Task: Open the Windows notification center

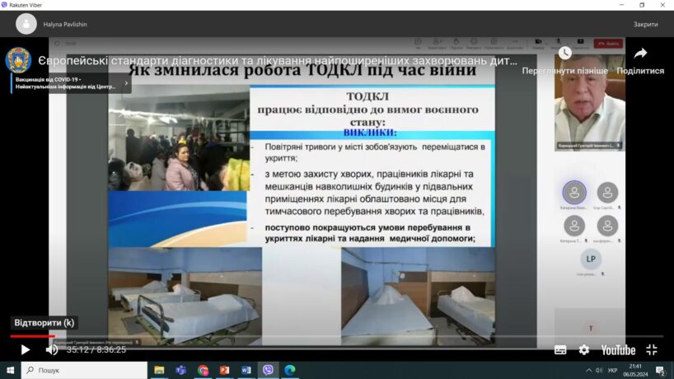Action: click(x=660, y=370)
